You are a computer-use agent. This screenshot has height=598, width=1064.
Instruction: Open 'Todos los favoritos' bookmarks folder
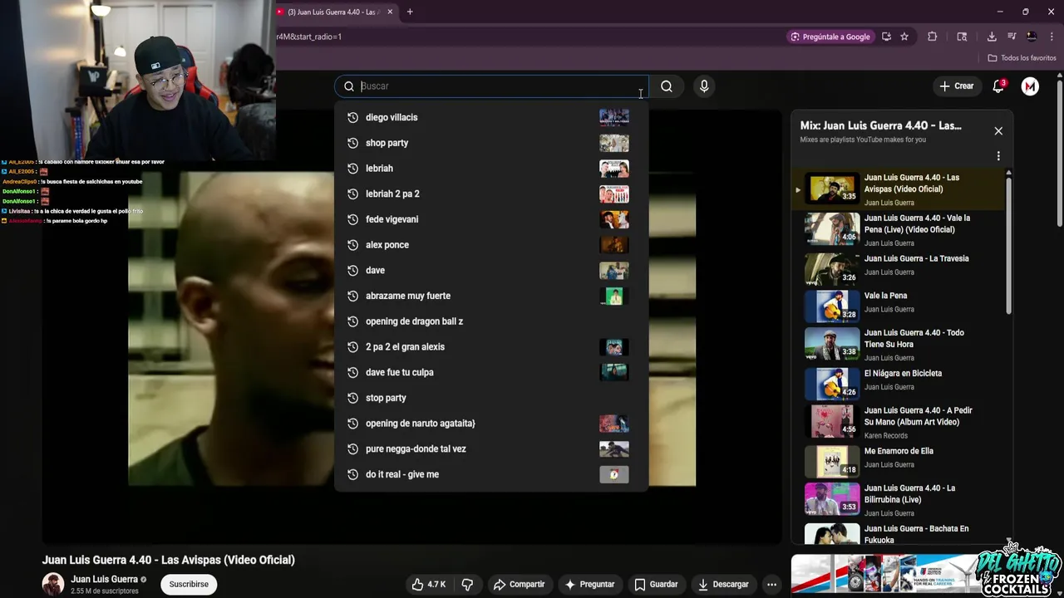[1022, 58]
